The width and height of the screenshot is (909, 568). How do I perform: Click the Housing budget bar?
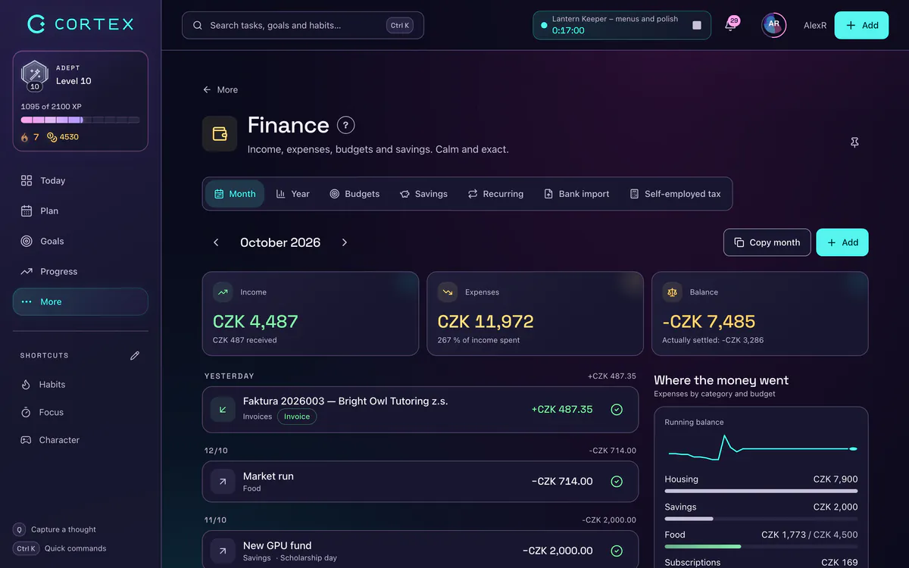click(x=761, y=491)
